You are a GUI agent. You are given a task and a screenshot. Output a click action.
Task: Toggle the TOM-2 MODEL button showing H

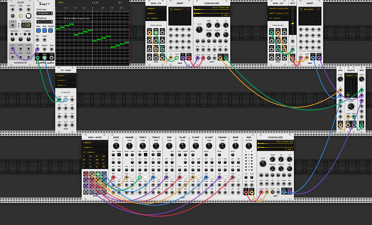click(x=159, y=155)
